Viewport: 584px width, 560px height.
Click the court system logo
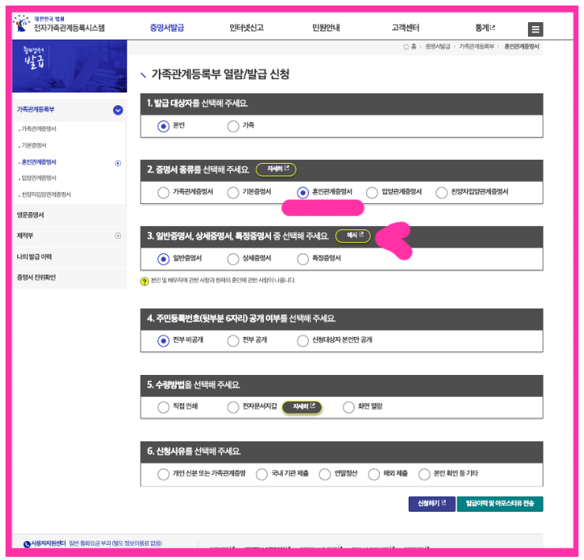58,25
